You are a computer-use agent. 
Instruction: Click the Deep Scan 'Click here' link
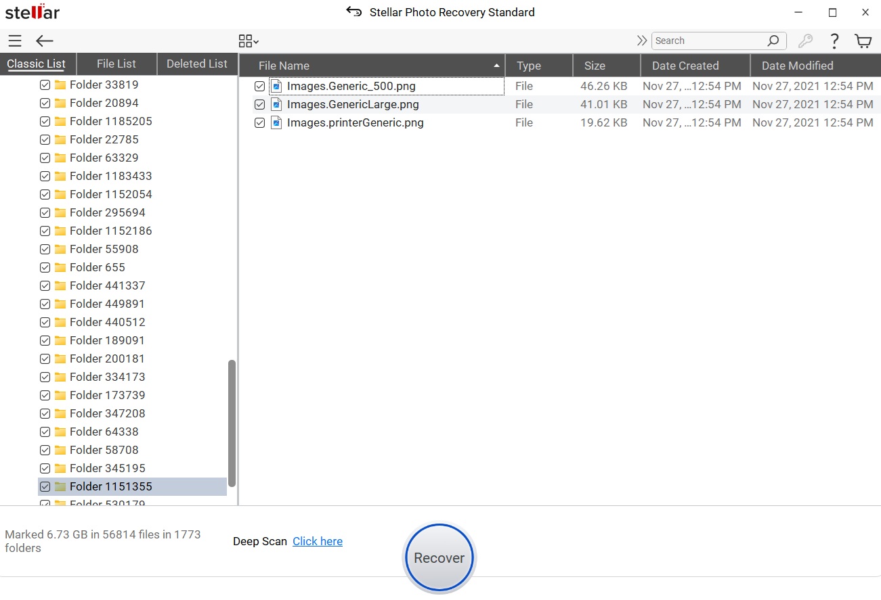(318, 541)
